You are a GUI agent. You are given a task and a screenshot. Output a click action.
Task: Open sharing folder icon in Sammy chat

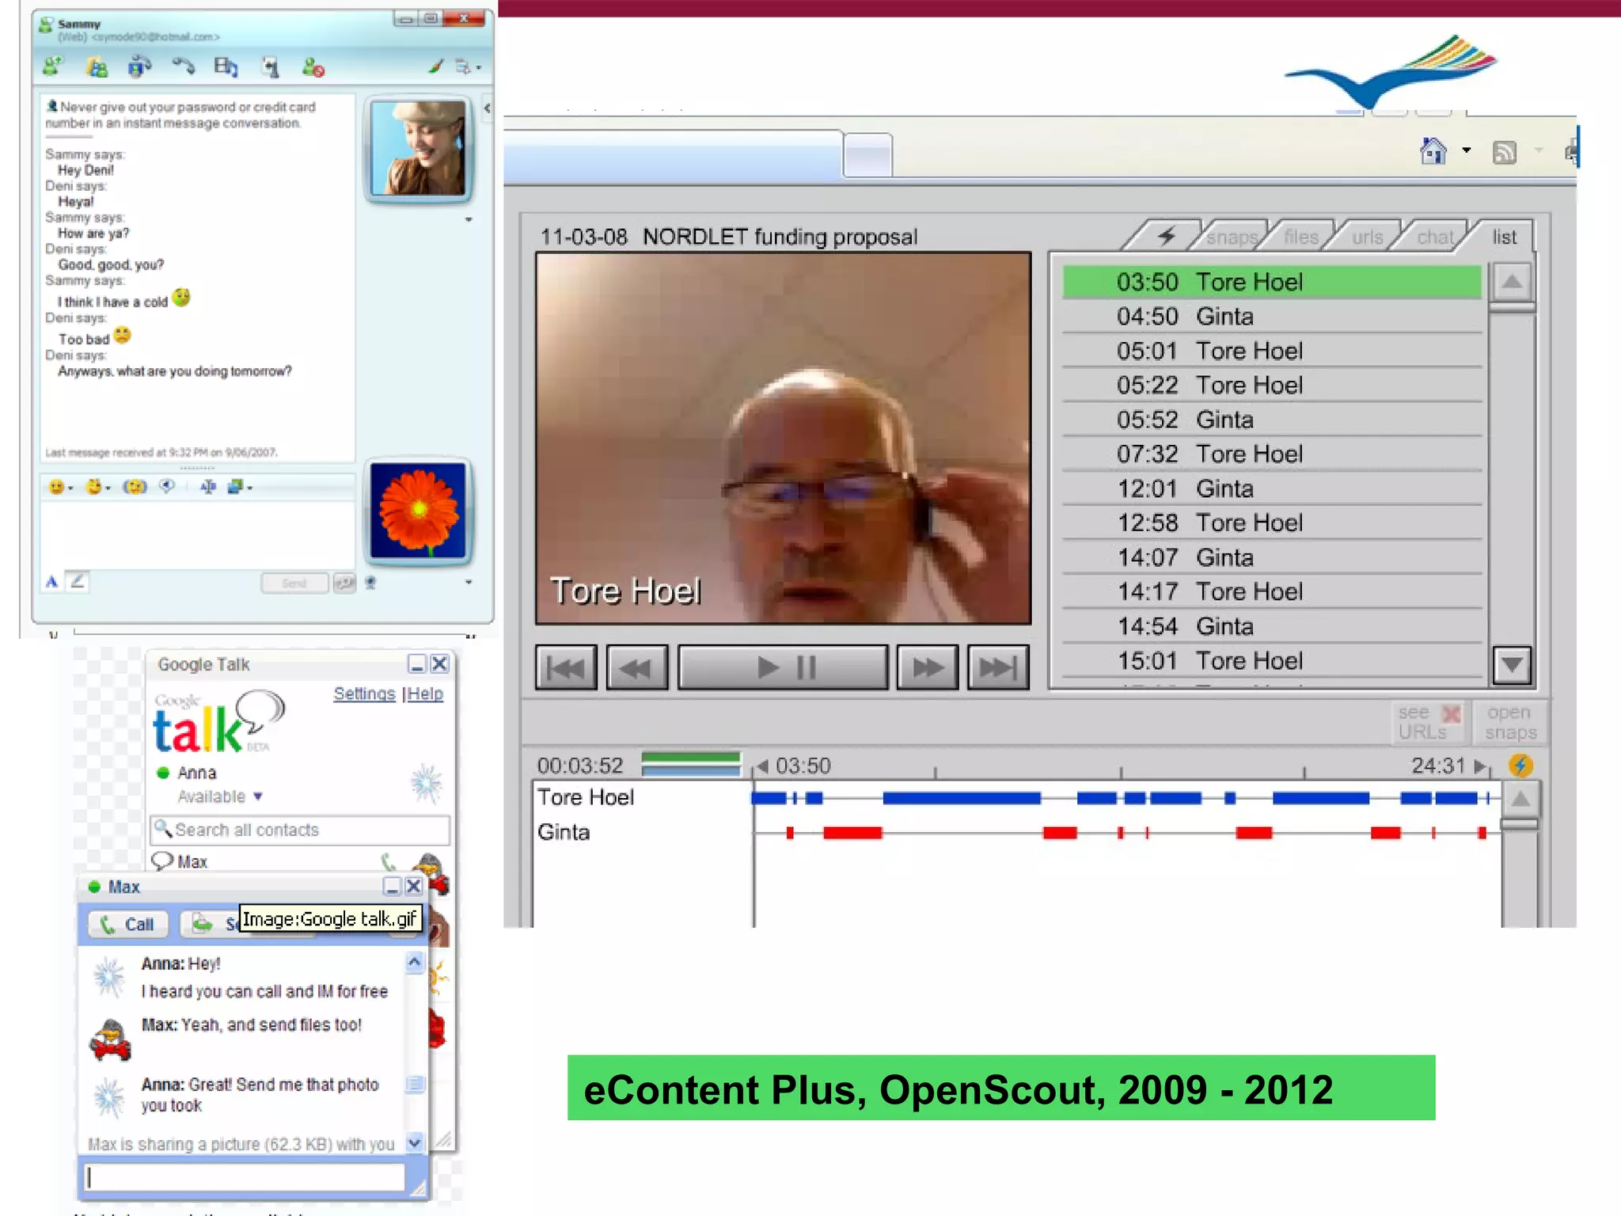point(97,67)
